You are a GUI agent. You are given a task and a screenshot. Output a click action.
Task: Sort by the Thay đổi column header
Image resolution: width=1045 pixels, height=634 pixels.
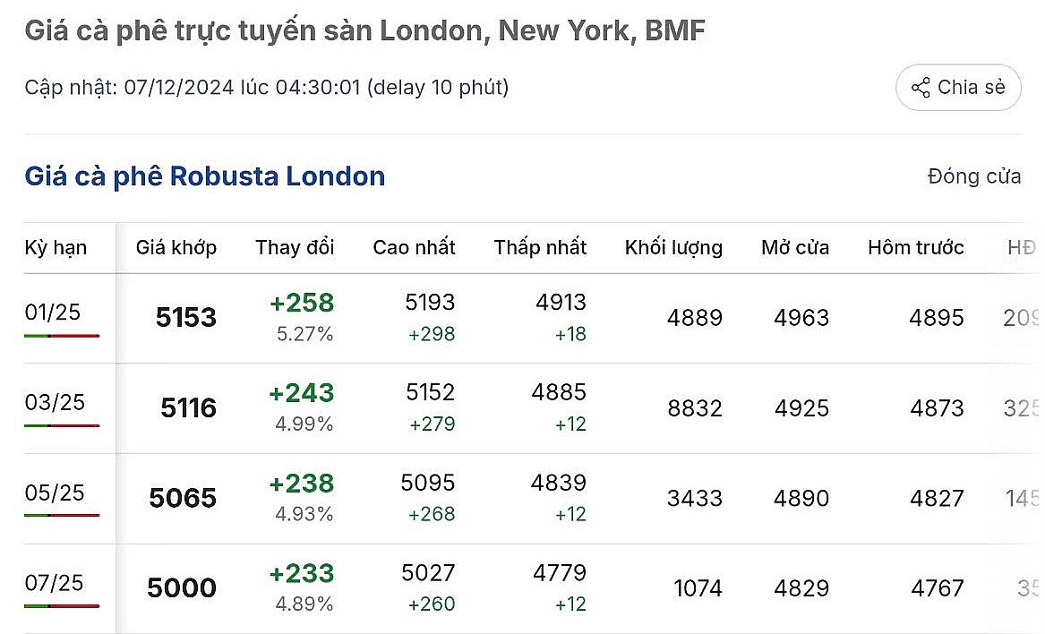coord(295,247)
